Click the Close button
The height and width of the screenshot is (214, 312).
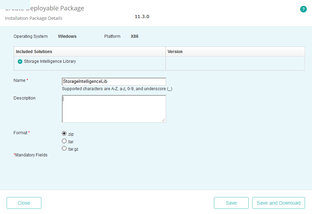24,203
